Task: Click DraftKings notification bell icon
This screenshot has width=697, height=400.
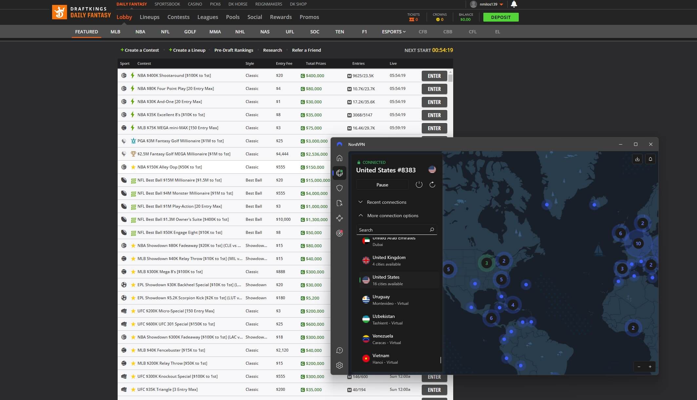Action: tap(514, 4)
